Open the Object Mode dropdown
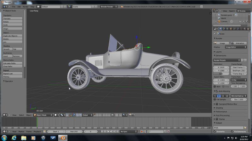The height and width of the screenshot is (141, 252). (x=43, y=115)
